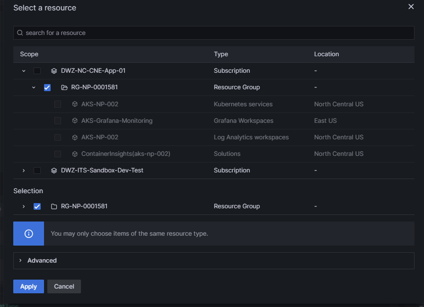Collapse the RG-NP-0001581 resource group in Scope

[x=34, y=87]
